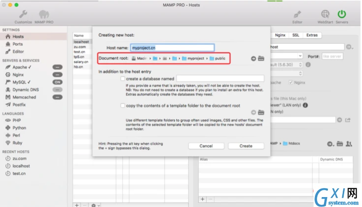Click share icon right of URL field
Image resolution: width=362 pixels, height=207 pixels.
pyautogui.click(x=348, y=120)
